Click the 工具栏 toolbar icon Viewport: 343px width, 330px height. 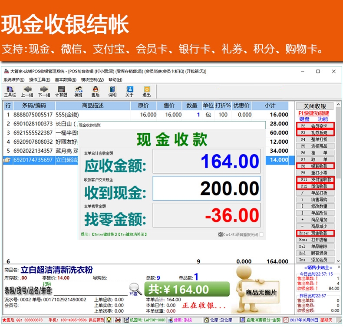10,92
